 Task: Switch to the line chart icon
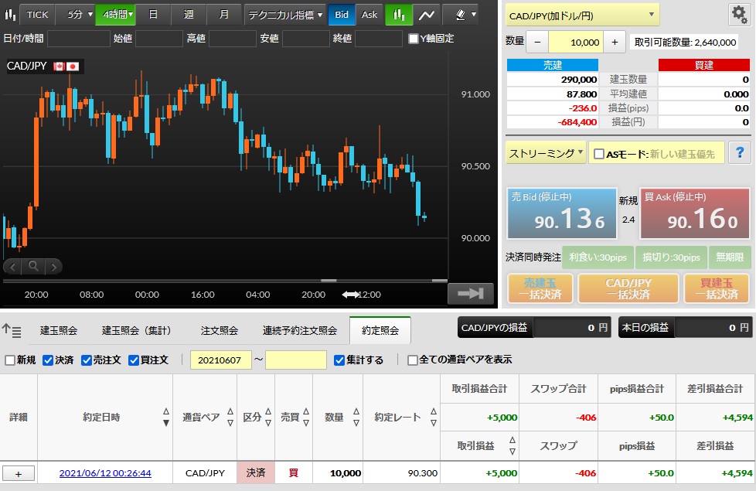[426, 15]
